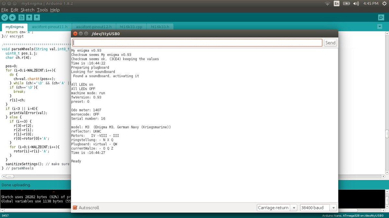Screen dimensions: 389x218
Task: Open the tab options dropdown arrow
Action: (380, 26)
